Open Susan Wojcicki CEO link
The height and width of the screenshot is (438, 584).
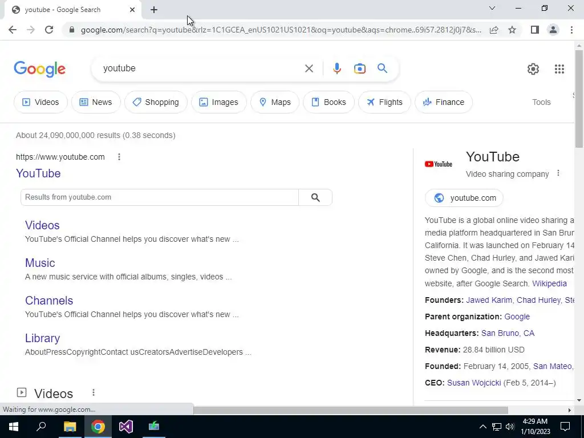[x=474, y=383]
